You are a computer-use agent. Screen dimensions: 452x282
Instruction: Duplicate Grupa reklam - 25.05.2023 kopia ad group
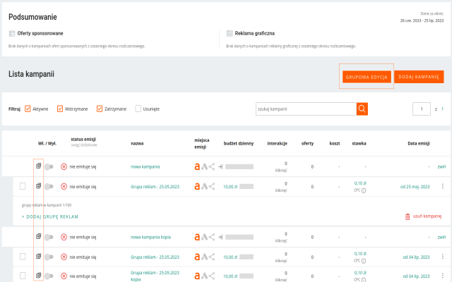pos(38,276)
